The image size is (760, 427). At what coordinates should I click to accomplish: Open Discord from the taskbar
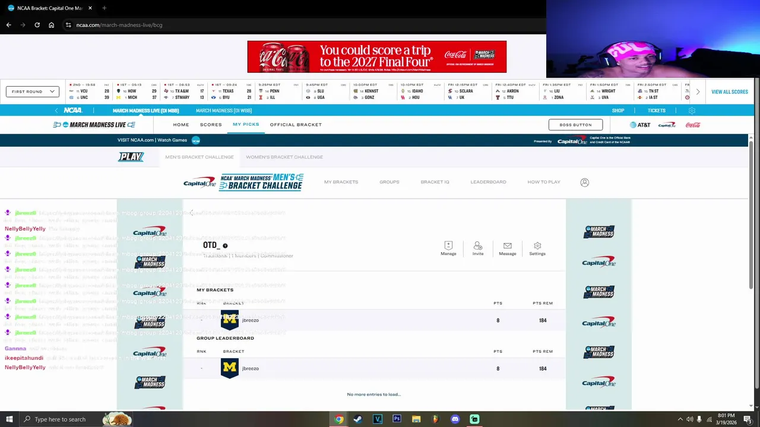[455, 419]
